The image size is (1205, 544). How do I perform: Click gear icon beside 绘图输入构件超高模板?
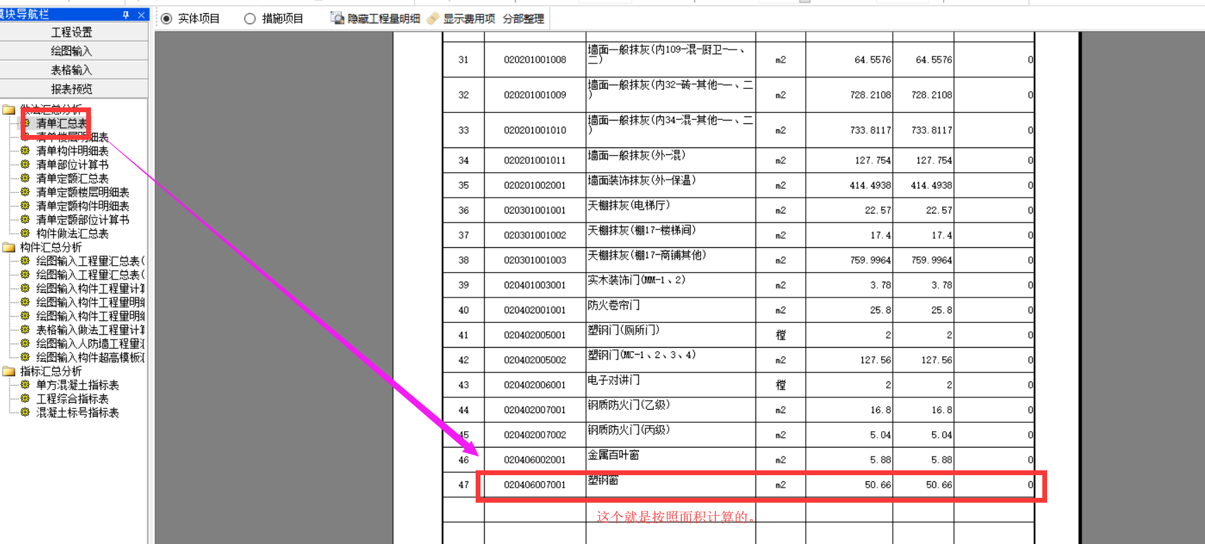[x=25, y=357]
